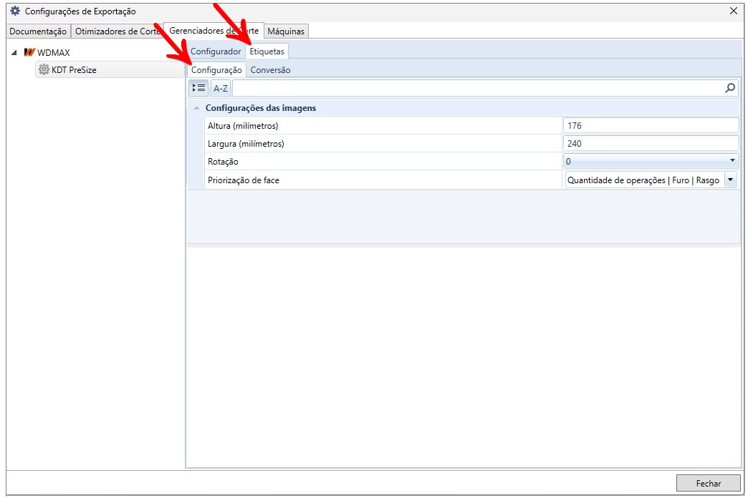Screen dimensions: 748x503
Task: Click the Largura value field 240
Action: (651, 143)
